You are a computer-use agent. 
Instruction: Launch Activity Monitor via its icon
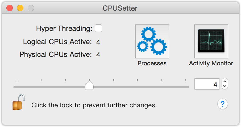coord(211,41)
